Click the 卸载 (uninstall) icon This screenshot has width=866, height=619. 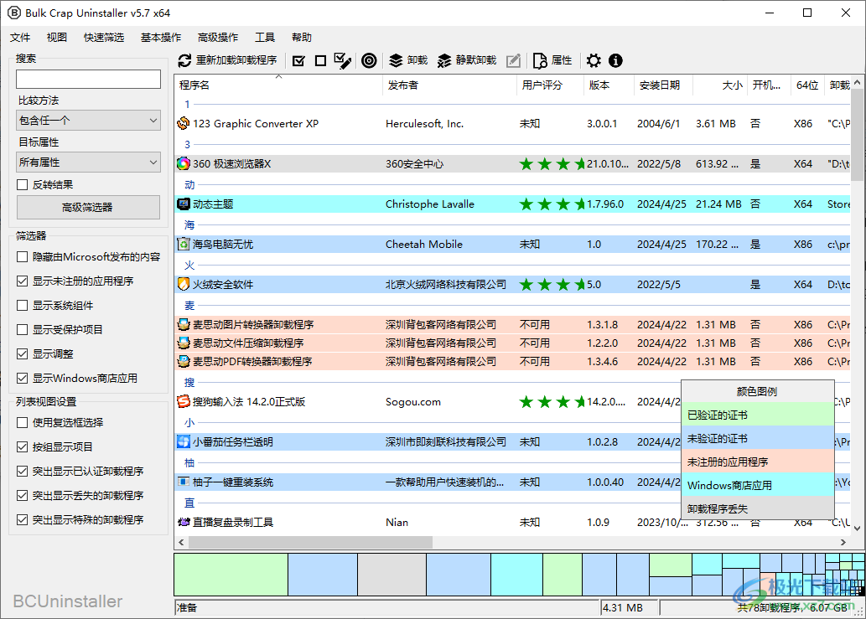pos(407,60)
